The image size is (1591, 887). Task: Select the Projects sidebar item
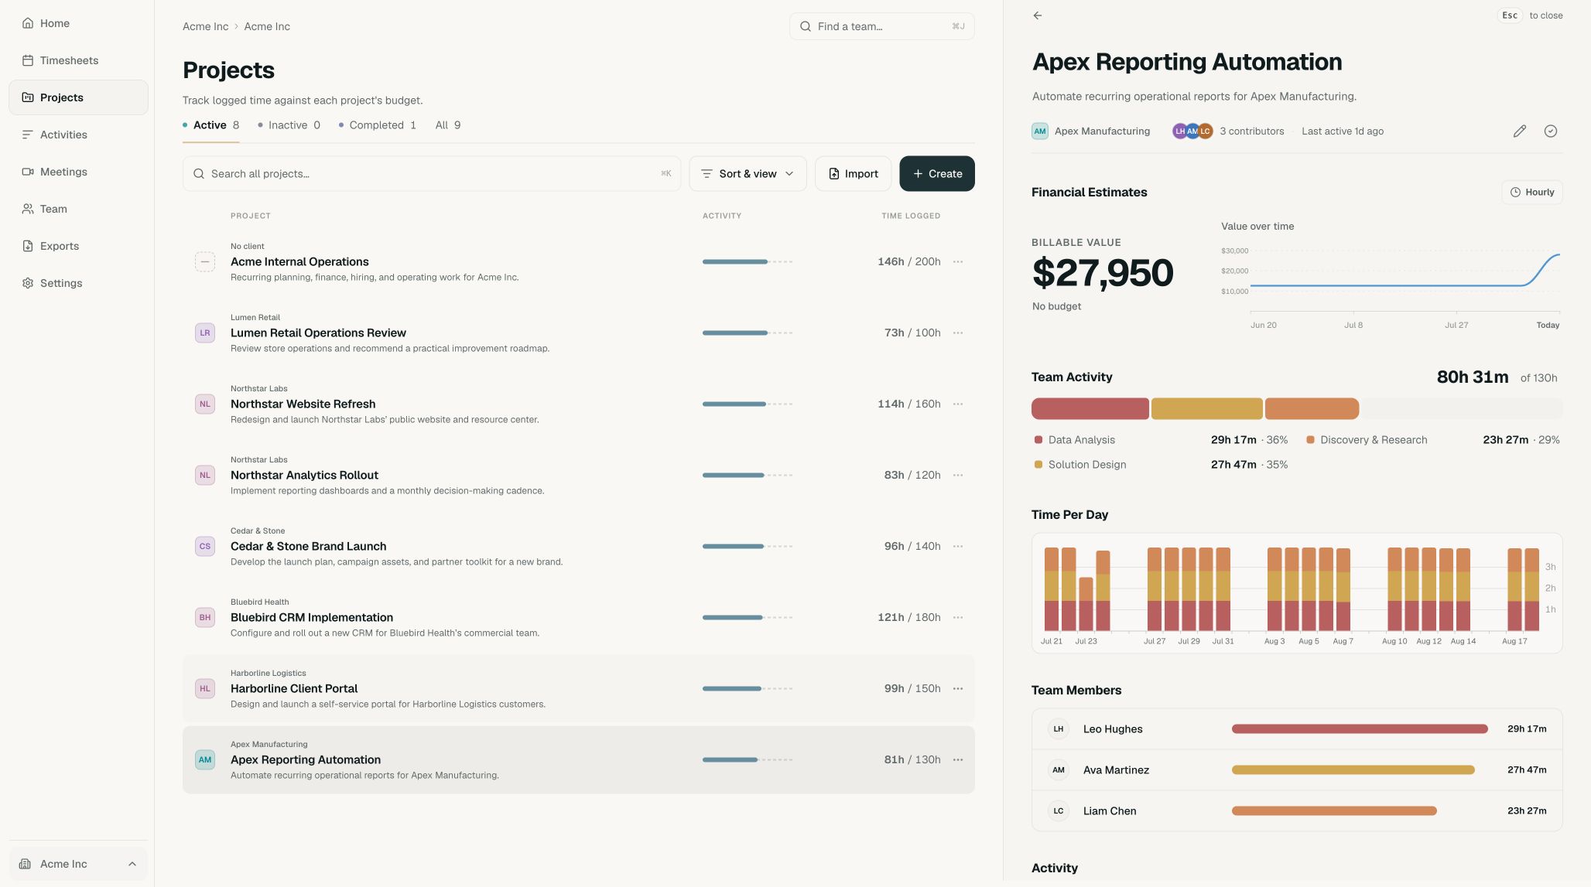tap(78, 97)
